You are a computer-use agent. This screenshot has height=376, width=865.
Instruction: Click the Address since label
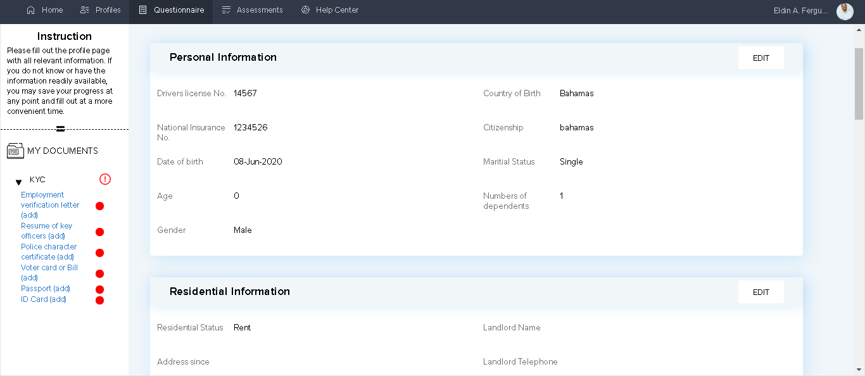coord(183,361)
